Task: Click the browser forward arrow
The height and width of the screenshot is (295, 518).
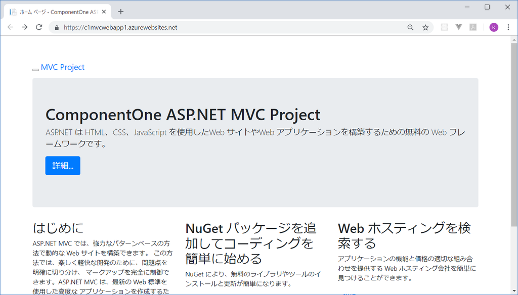Action: coord(24,27)
